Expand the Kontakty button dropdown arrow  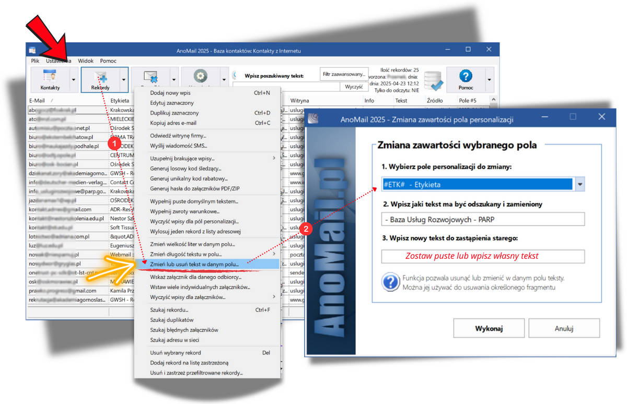[x=74, y=80]
